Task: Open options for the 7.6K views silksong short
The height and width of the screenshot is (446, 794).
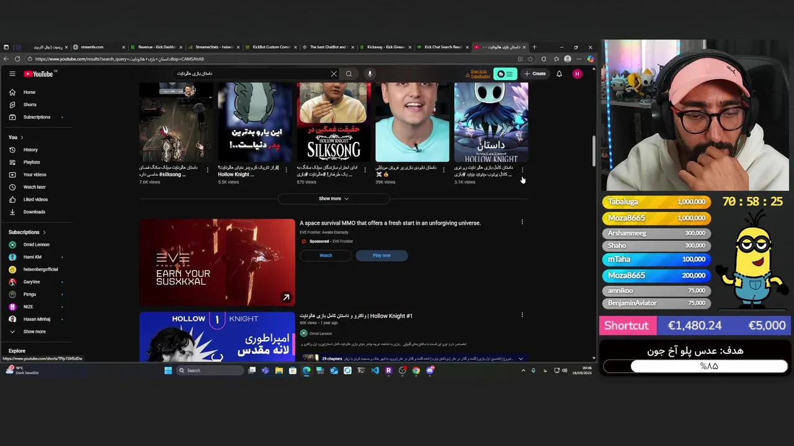Action: coord(207,170)
